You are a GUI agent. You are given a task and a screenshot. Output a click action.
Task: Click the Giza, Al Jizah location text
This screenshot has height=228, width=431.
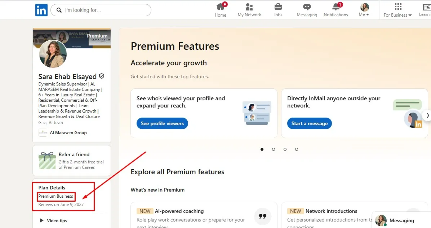pos(50,123)
